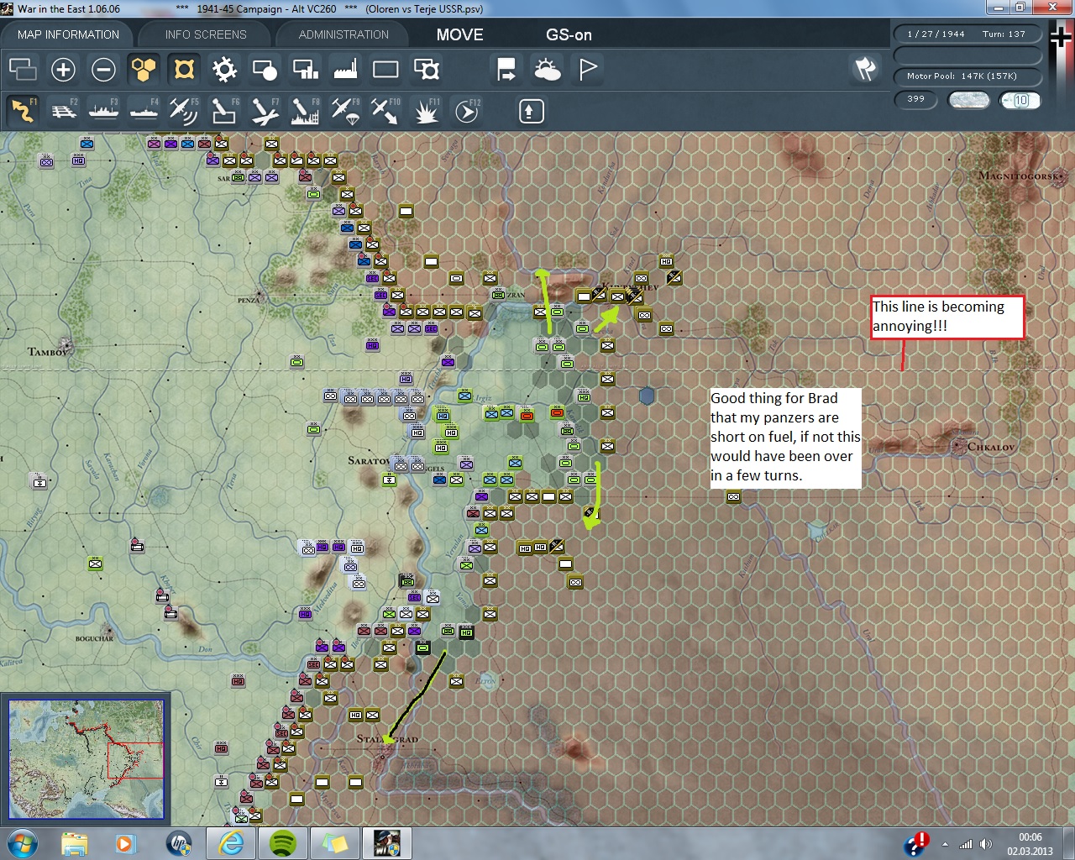Select F10 air transfer mode

point(385,111)
